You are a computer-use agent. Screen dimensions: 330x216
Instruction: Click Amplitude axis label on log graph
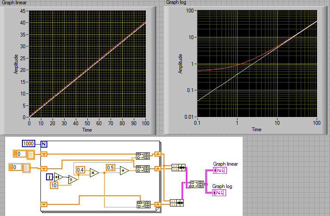[180, 64]
